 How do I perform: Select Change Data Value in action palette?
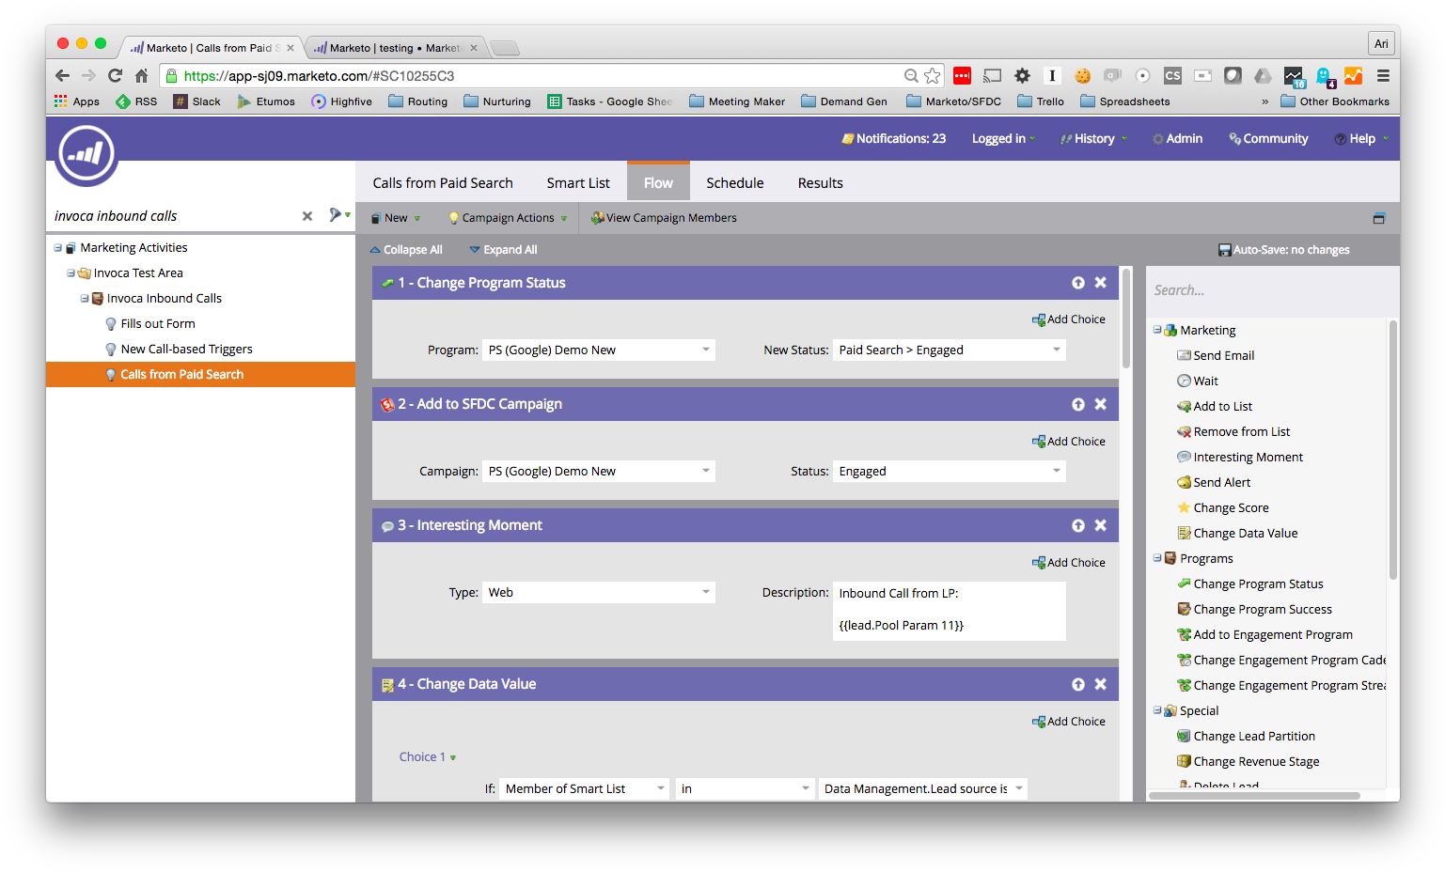pos(1237,533)
